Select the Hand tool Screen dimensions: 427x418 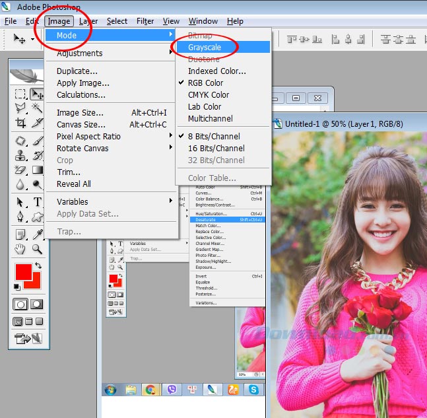20,249
